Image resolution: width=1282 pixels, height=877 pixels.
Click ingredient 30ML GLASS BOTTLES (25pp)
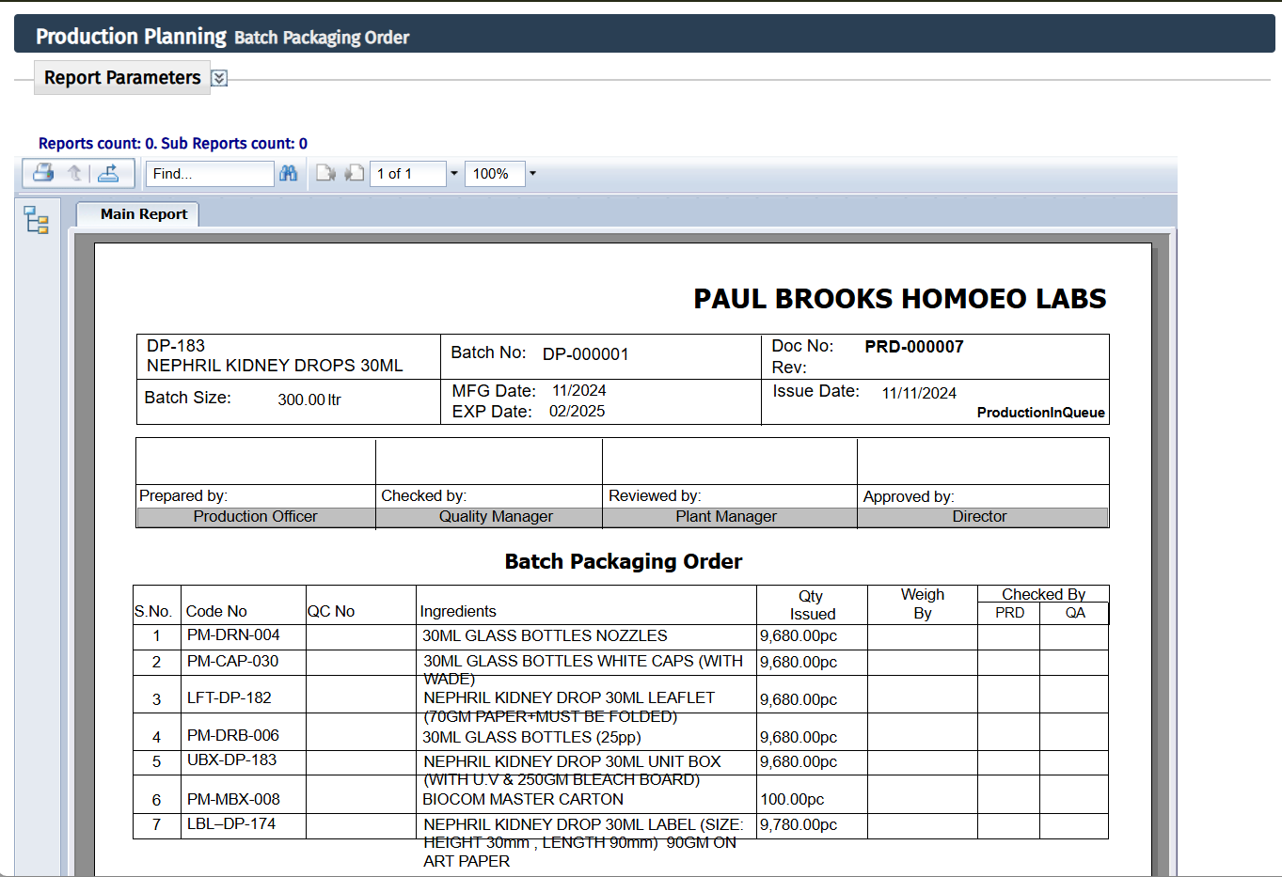[531, 738]
